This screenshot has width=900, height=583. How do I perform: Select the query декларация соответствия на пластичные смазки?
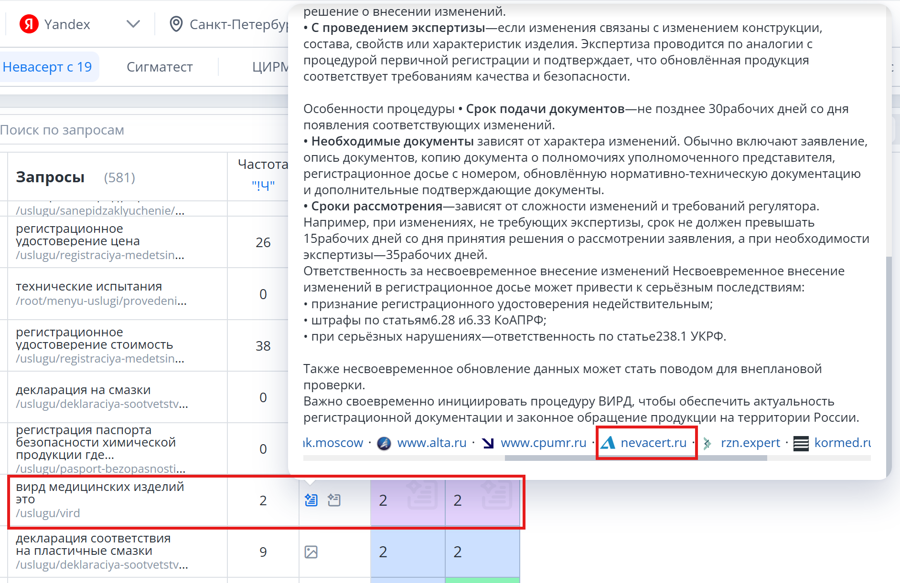(93, 544)
